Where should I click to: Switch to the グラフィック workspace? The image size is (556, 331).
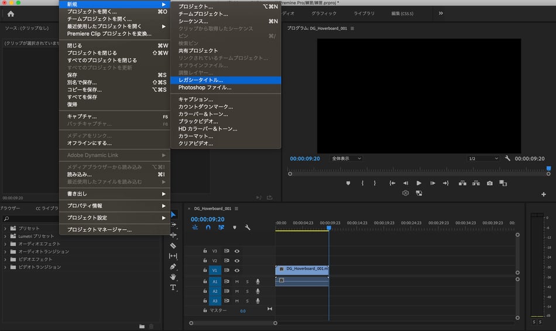tap(324, 13)
